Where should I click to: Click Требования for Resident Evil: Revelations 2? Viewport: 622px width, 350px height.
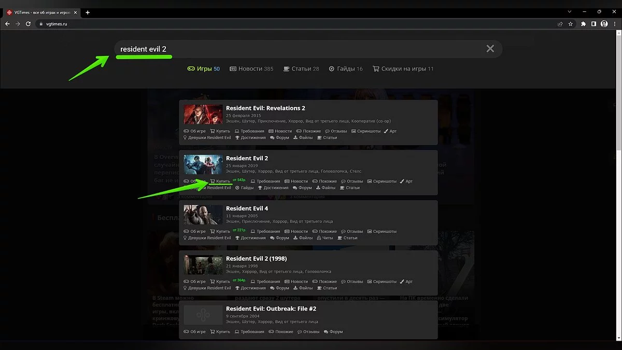pyautogui.click(x=249, y=131)
